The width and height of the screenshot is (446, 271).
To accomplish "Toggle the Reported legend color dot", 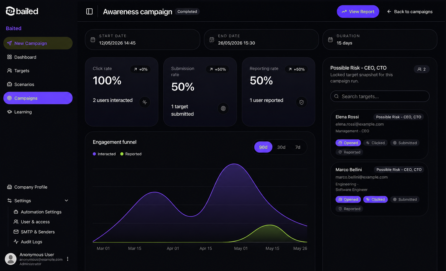I will click(x=122, y=154).
